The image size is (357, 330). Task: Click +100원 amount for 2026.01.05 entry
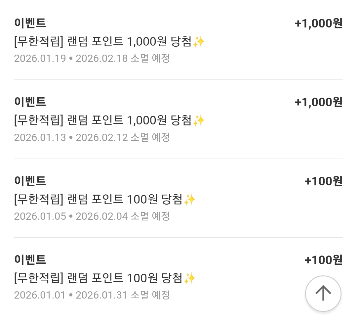(x=323, y=181)
